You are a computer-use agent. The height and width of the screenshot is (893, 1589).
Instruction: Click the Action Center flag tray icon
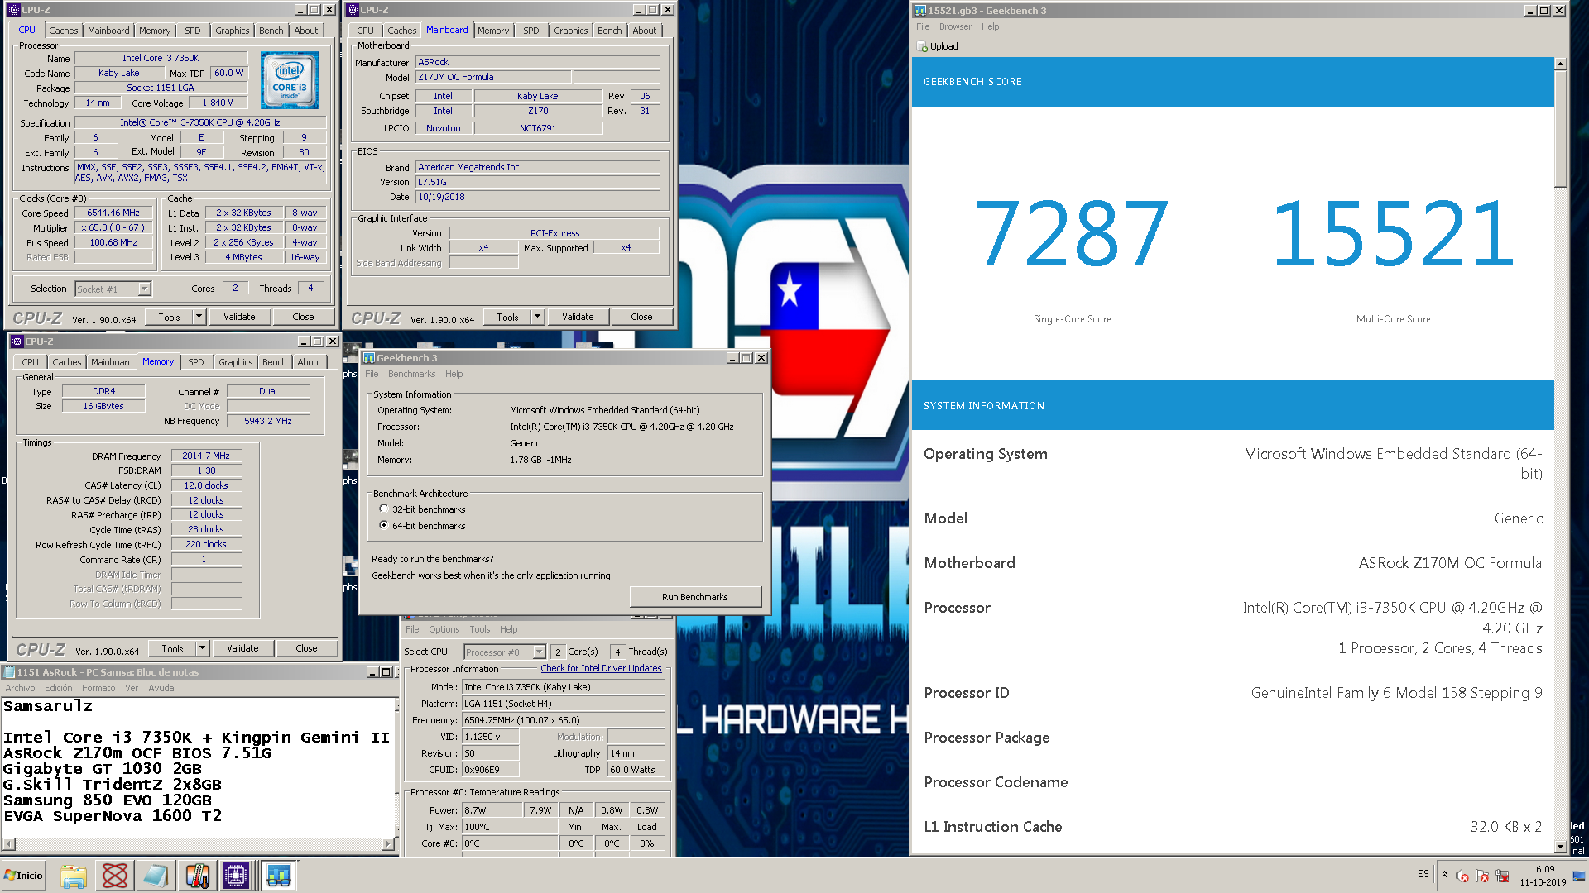tap(1482, 876)
